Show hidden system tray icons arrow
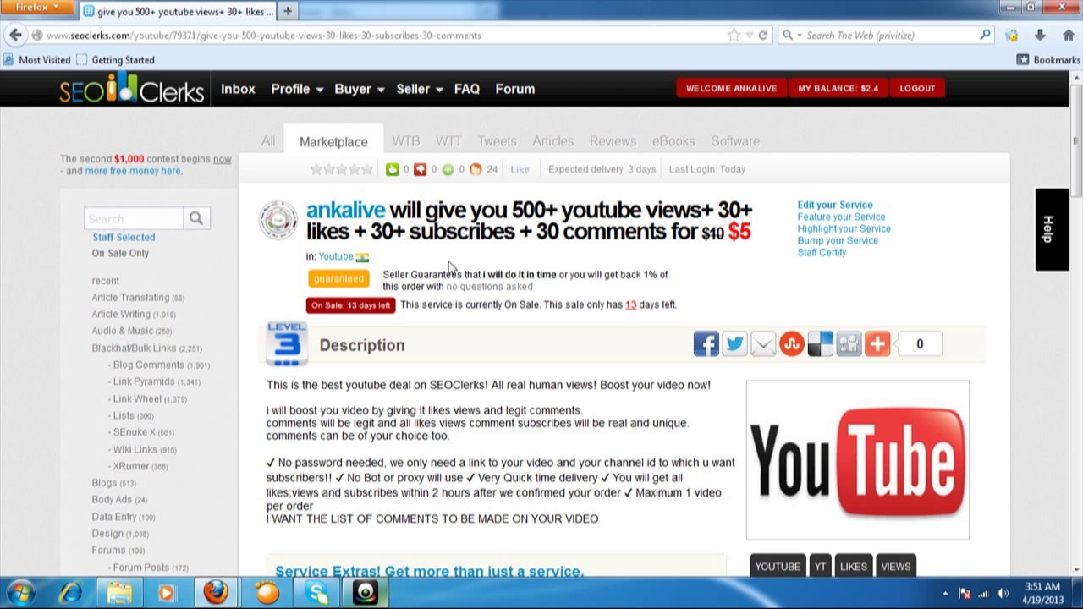 (945, 593)
